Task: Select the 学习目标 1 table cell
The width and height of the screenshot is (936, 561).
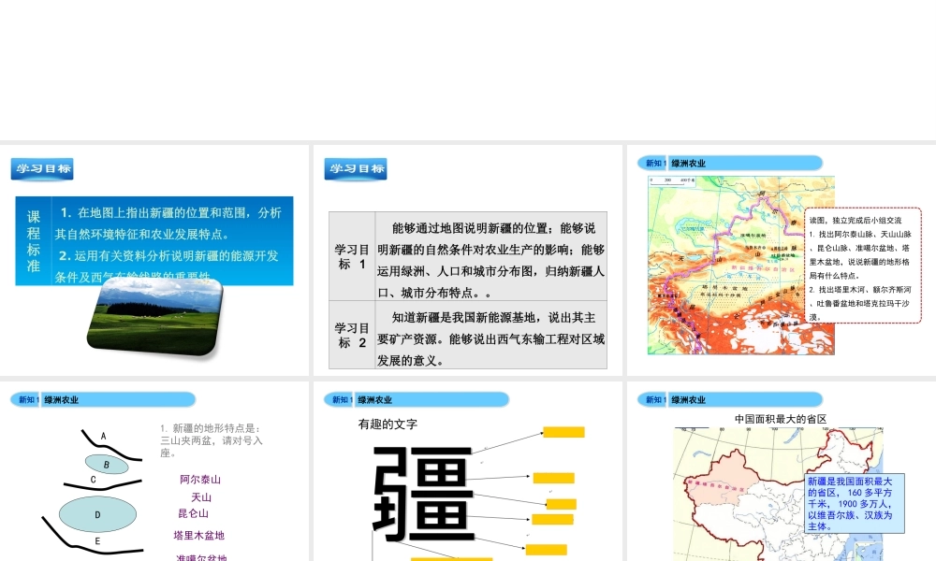Action: point(352,256)
